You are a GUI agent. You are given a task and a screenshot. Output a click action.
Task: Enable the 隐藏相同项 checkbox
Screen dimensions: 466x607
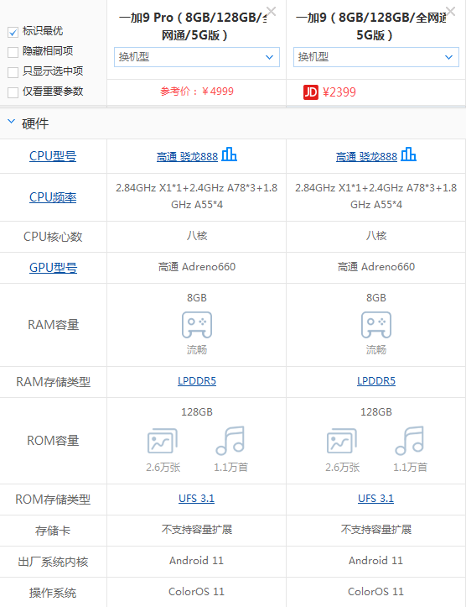click(x=13, y=52)
